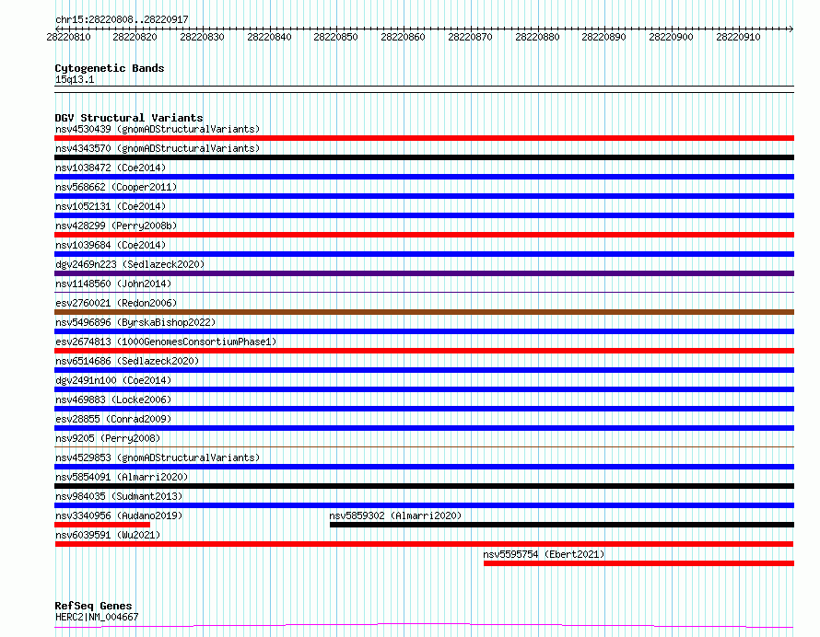820x637 pixels.
Task: Click nsv3340956 (Audano2019) label
Action: click(119, 515)
